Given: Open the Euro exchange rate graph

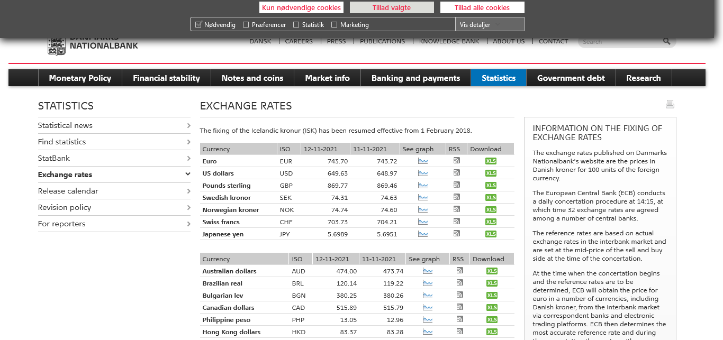Looking at the screenshot, I should pyautogui.click(x=422, y=161).
